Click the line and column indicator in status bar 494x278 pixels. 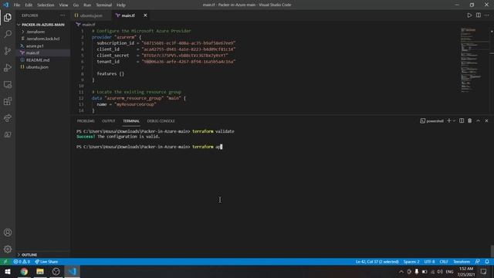click(377, 262)
